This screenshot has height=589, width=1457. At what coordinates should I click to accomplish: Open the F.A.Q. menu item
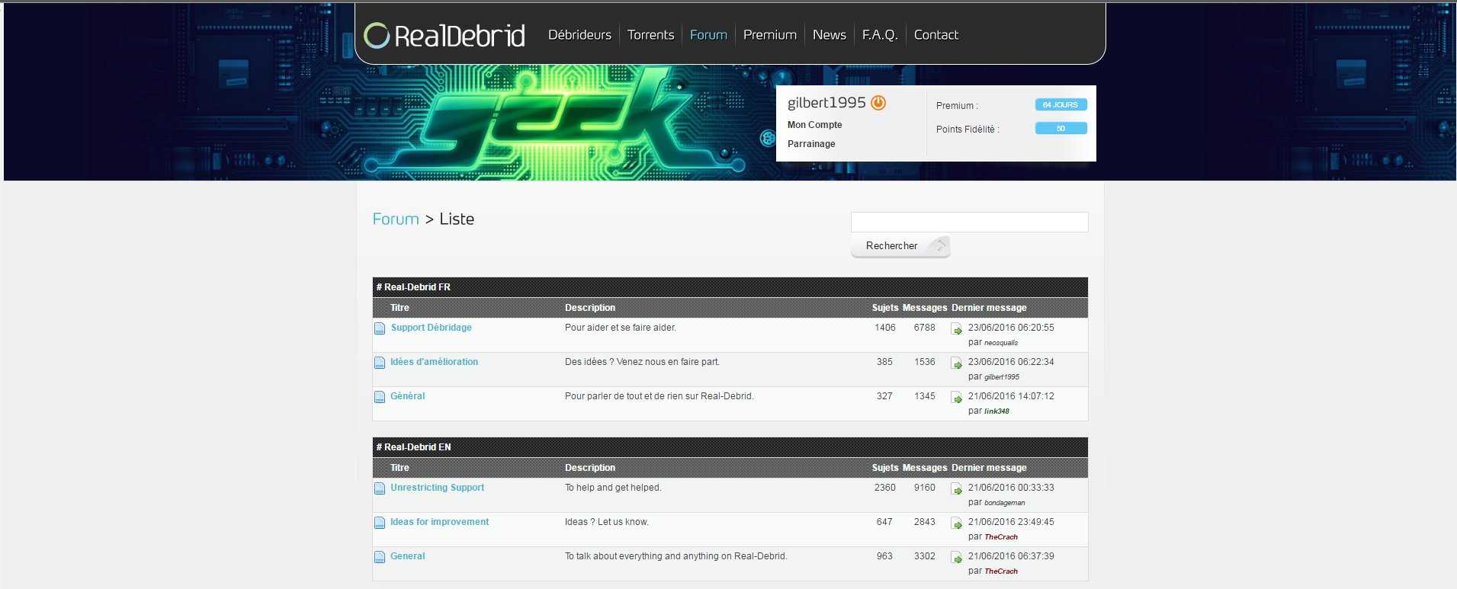(x=880, y=35)
